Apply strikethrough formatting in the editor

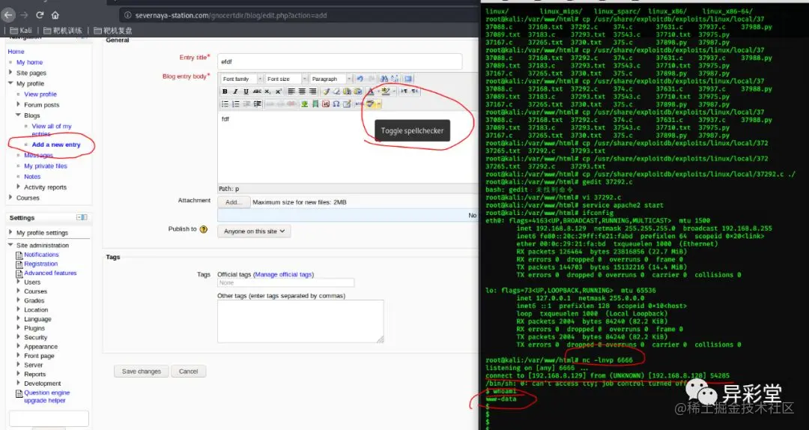[257, 91]
